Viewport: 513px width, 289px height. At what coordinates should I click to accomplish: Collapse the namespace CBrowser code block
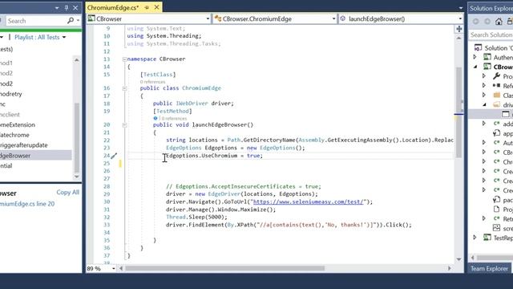124,59
